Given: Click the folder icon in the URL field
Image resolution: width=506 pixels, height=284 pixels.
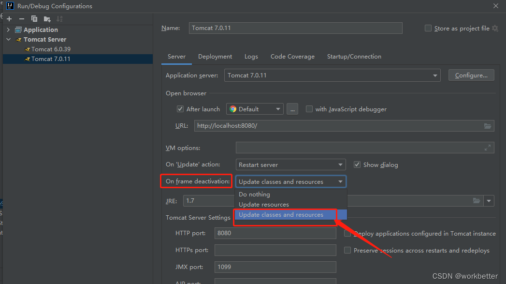Looking at the screenshot, I should tap(487, 126).
